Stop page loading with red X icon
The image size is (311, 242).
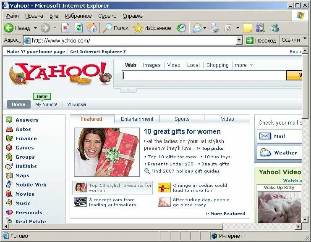pyautogui.click(x=65, y=28)
